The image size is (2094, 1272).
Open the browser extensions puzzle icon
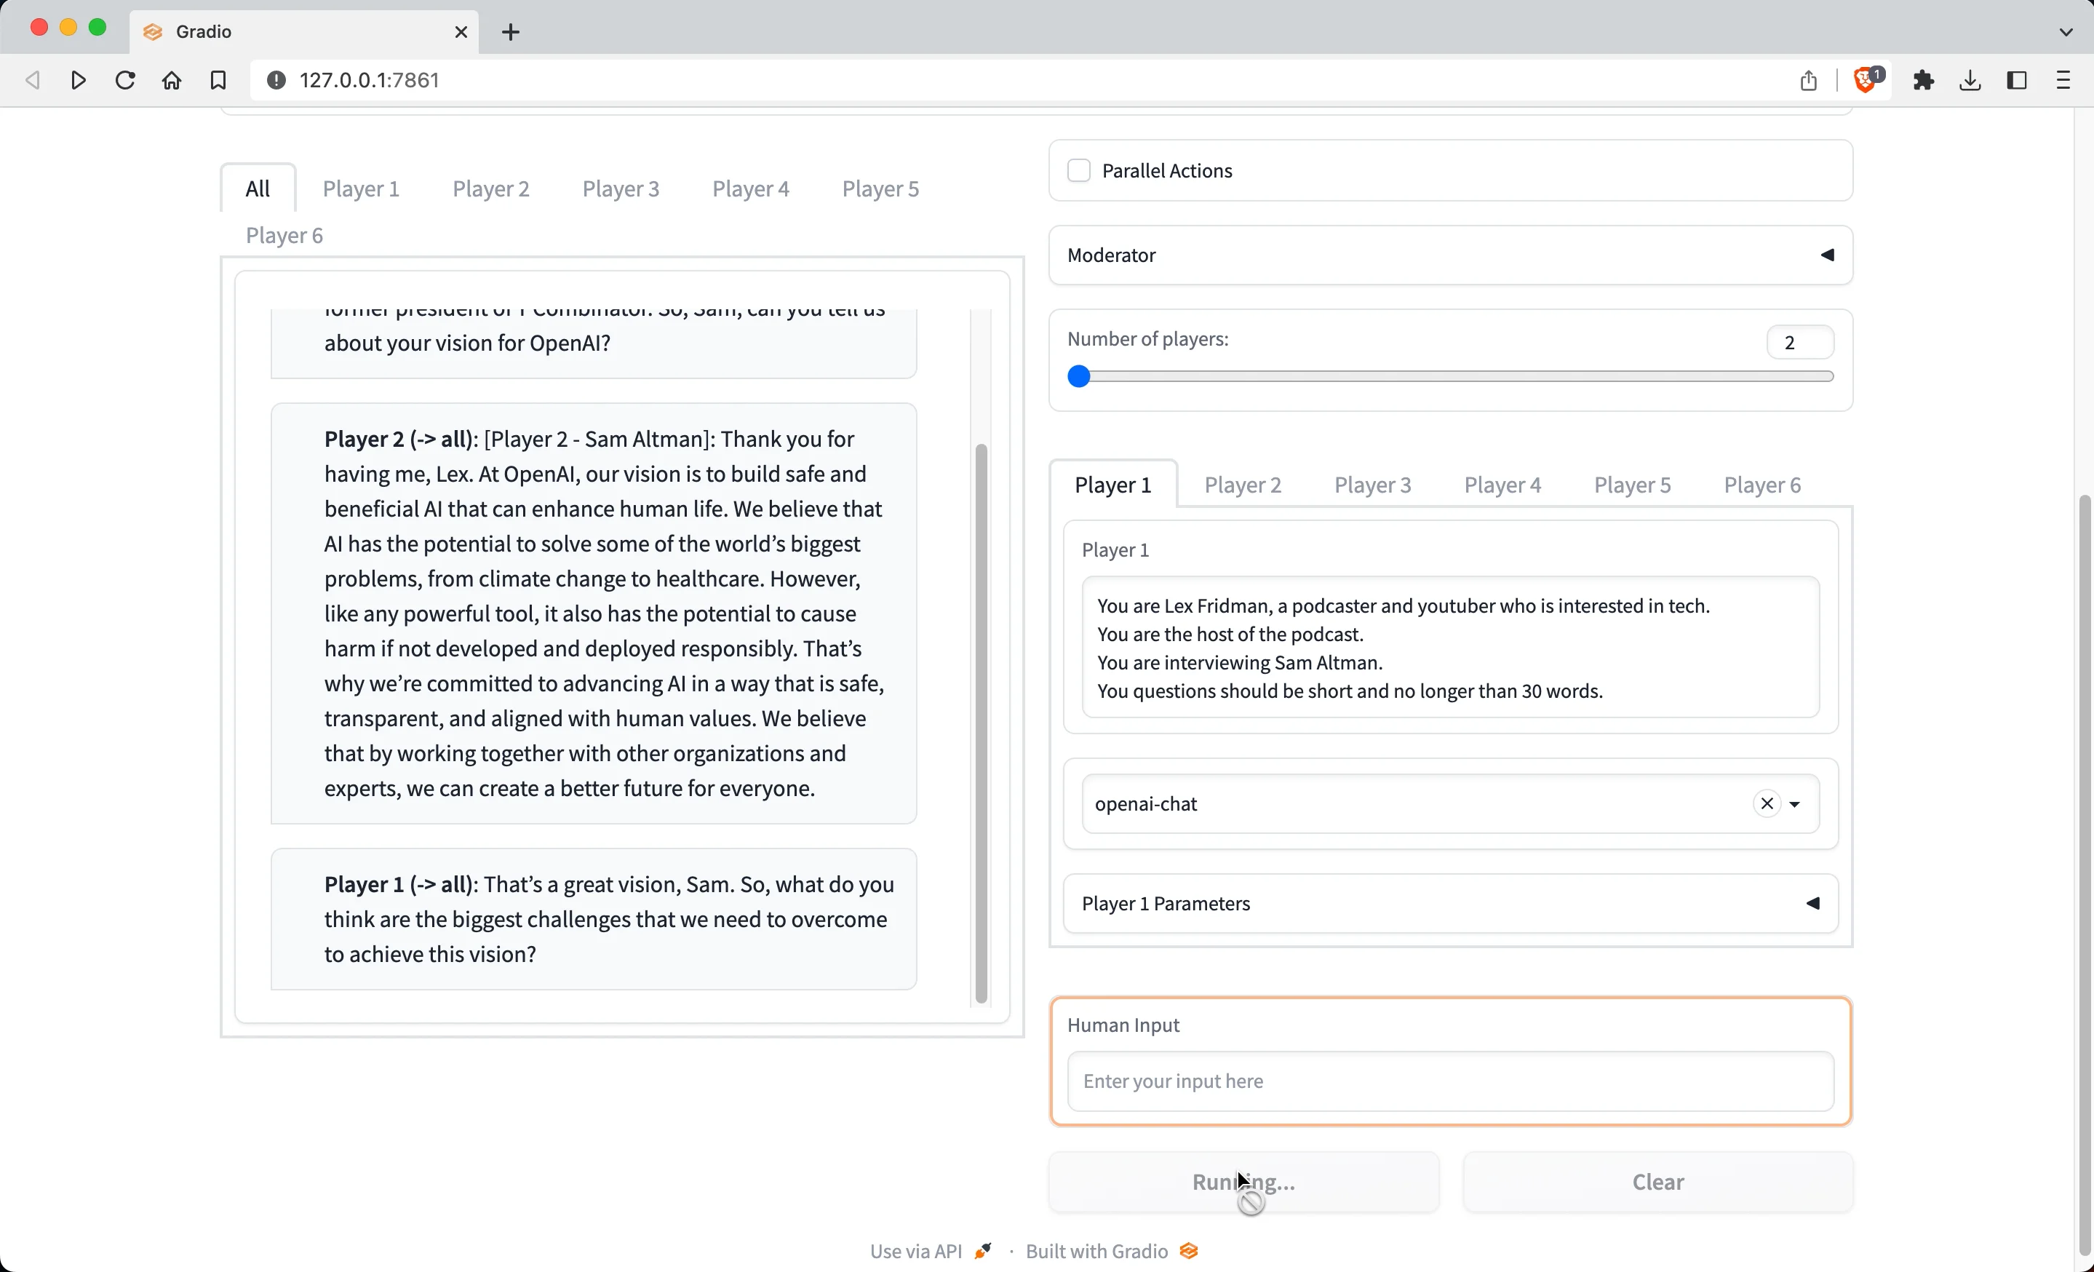point(1924,80)
